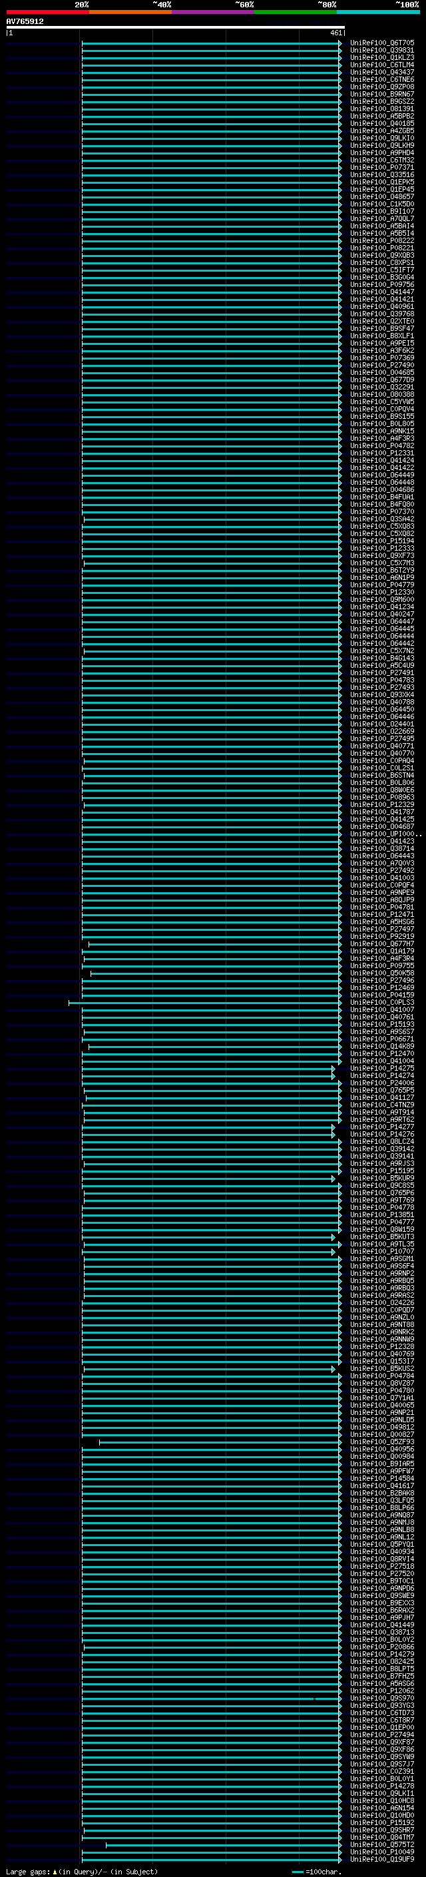
Task: Click hit label UniRef100_Q7Y1A1
Action: click(x=381, y=1398)
